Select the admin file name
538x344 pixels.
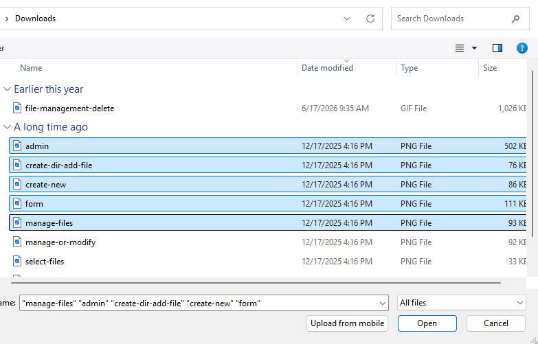tap(37, 146)
